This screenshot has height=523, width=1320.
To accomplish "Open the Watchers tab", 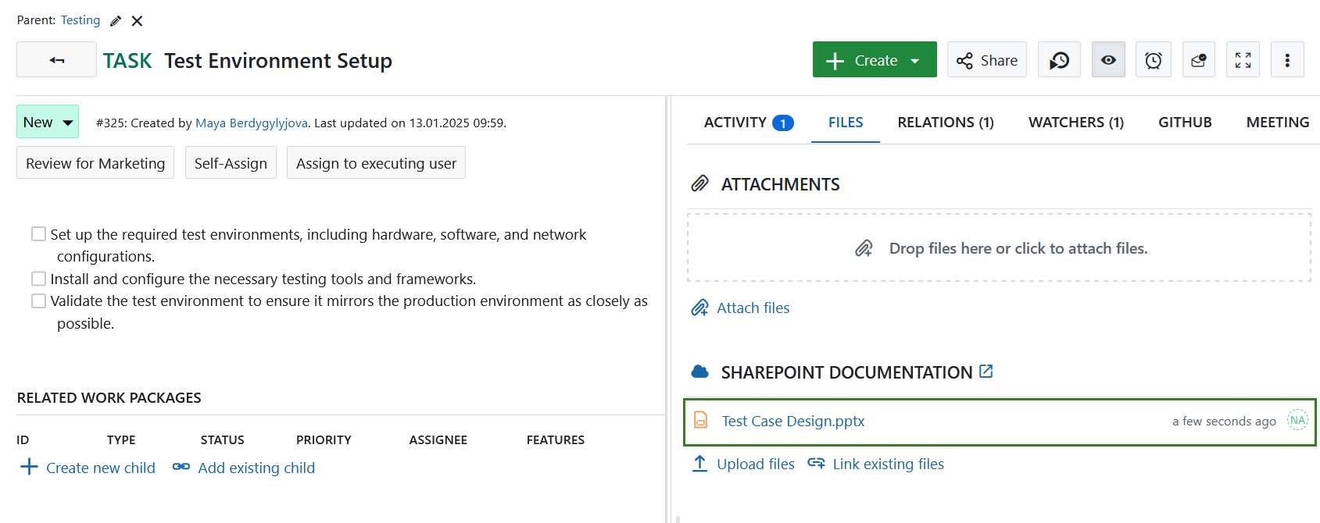I will (1075, 123).
